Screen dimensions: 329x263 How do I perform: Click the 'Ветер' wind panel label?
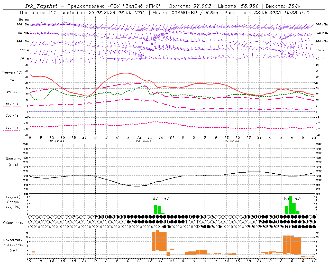point(24,20)
